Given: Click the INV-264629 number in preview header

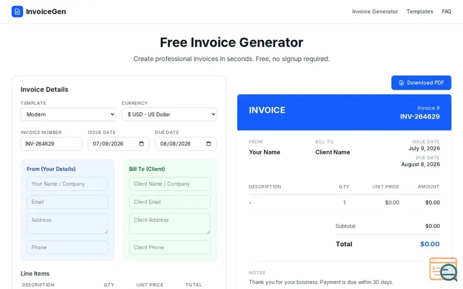Looking at the screenshot, I should pyautogui.click(x=420, y=117).
